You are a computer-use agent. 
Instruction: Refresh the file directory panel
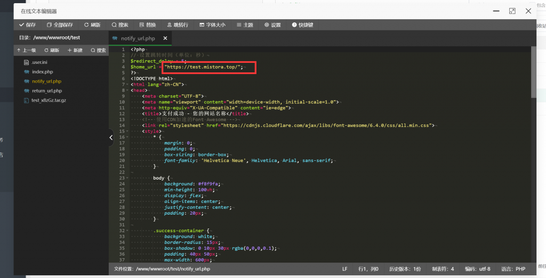52,50
